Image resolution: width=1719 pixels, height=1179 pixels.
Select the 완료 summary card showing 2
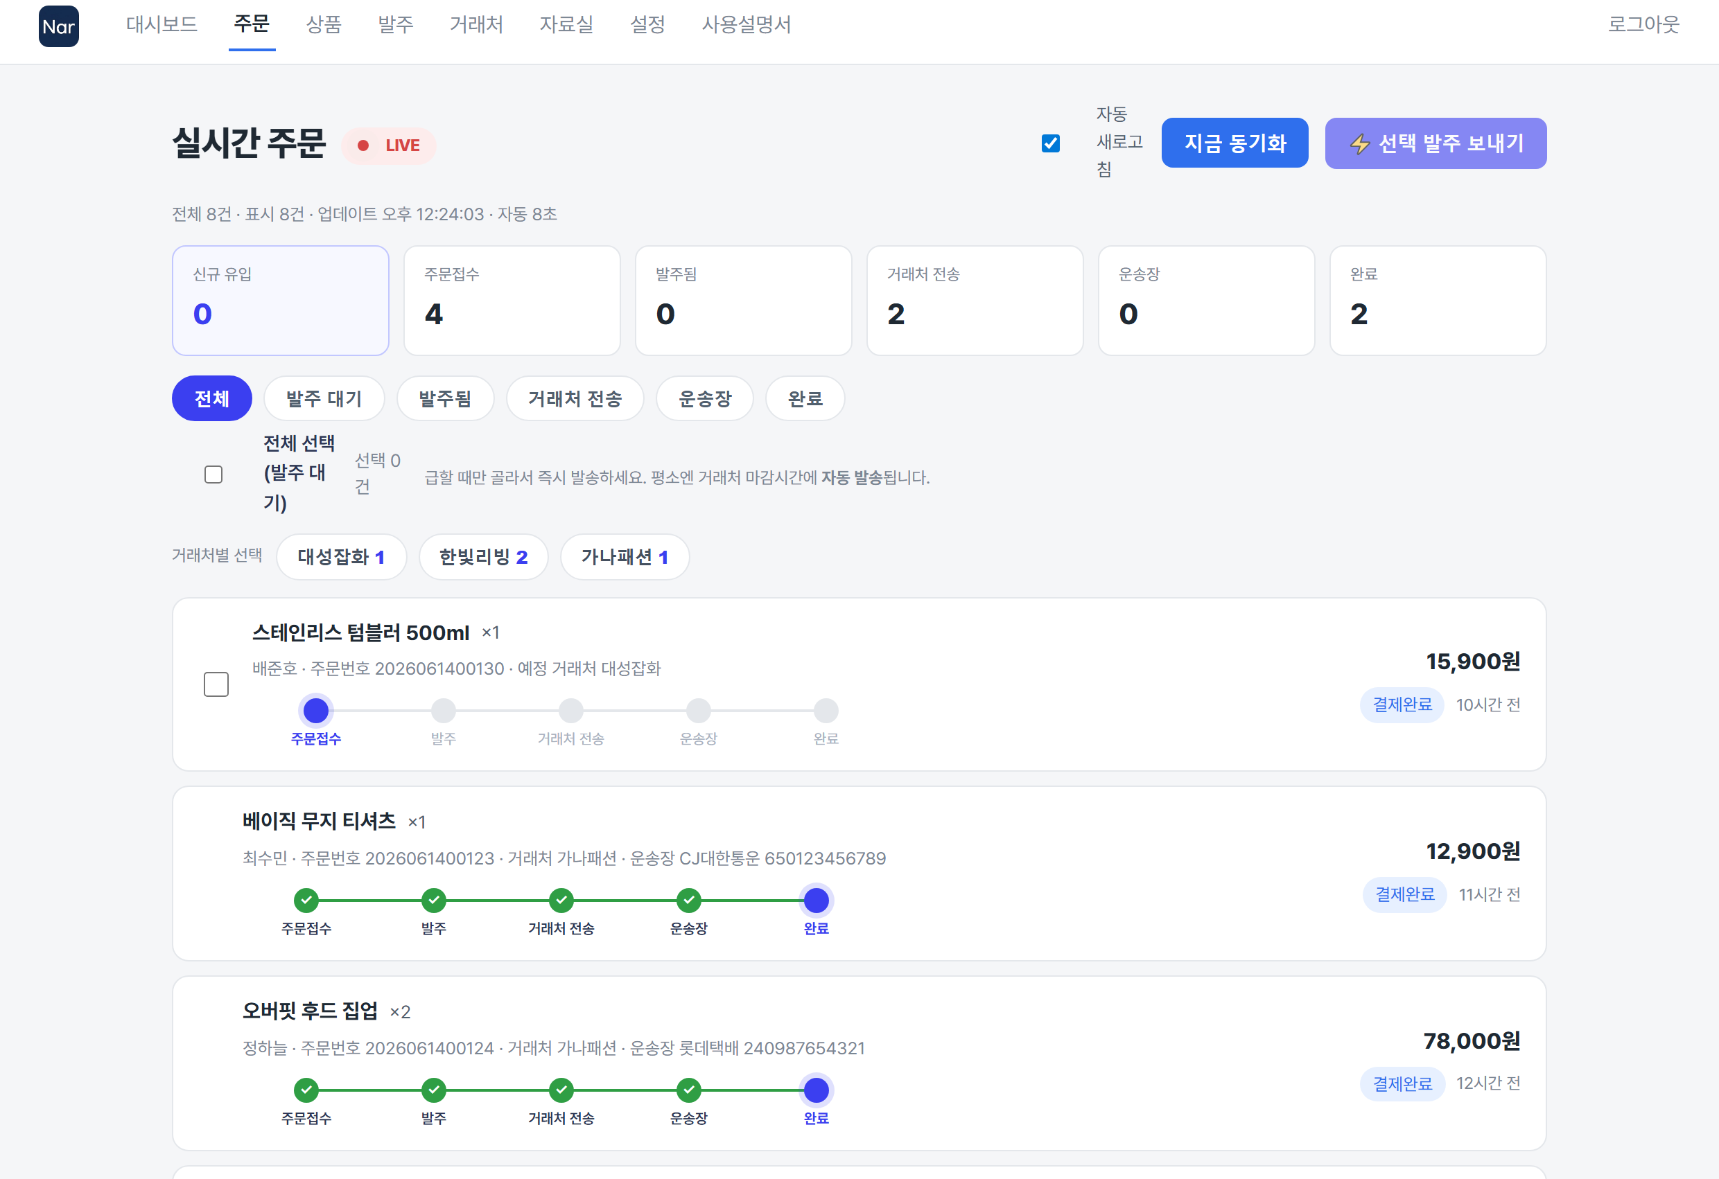[x=1438, y=300]
